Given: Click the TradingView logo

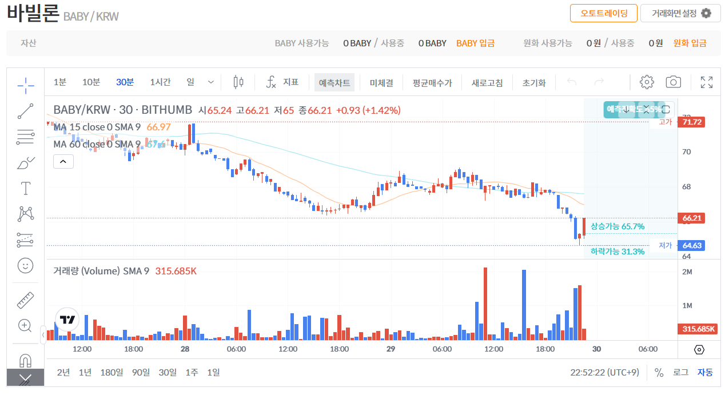Looking at the screenshot, I should click(x=67, y=320).
